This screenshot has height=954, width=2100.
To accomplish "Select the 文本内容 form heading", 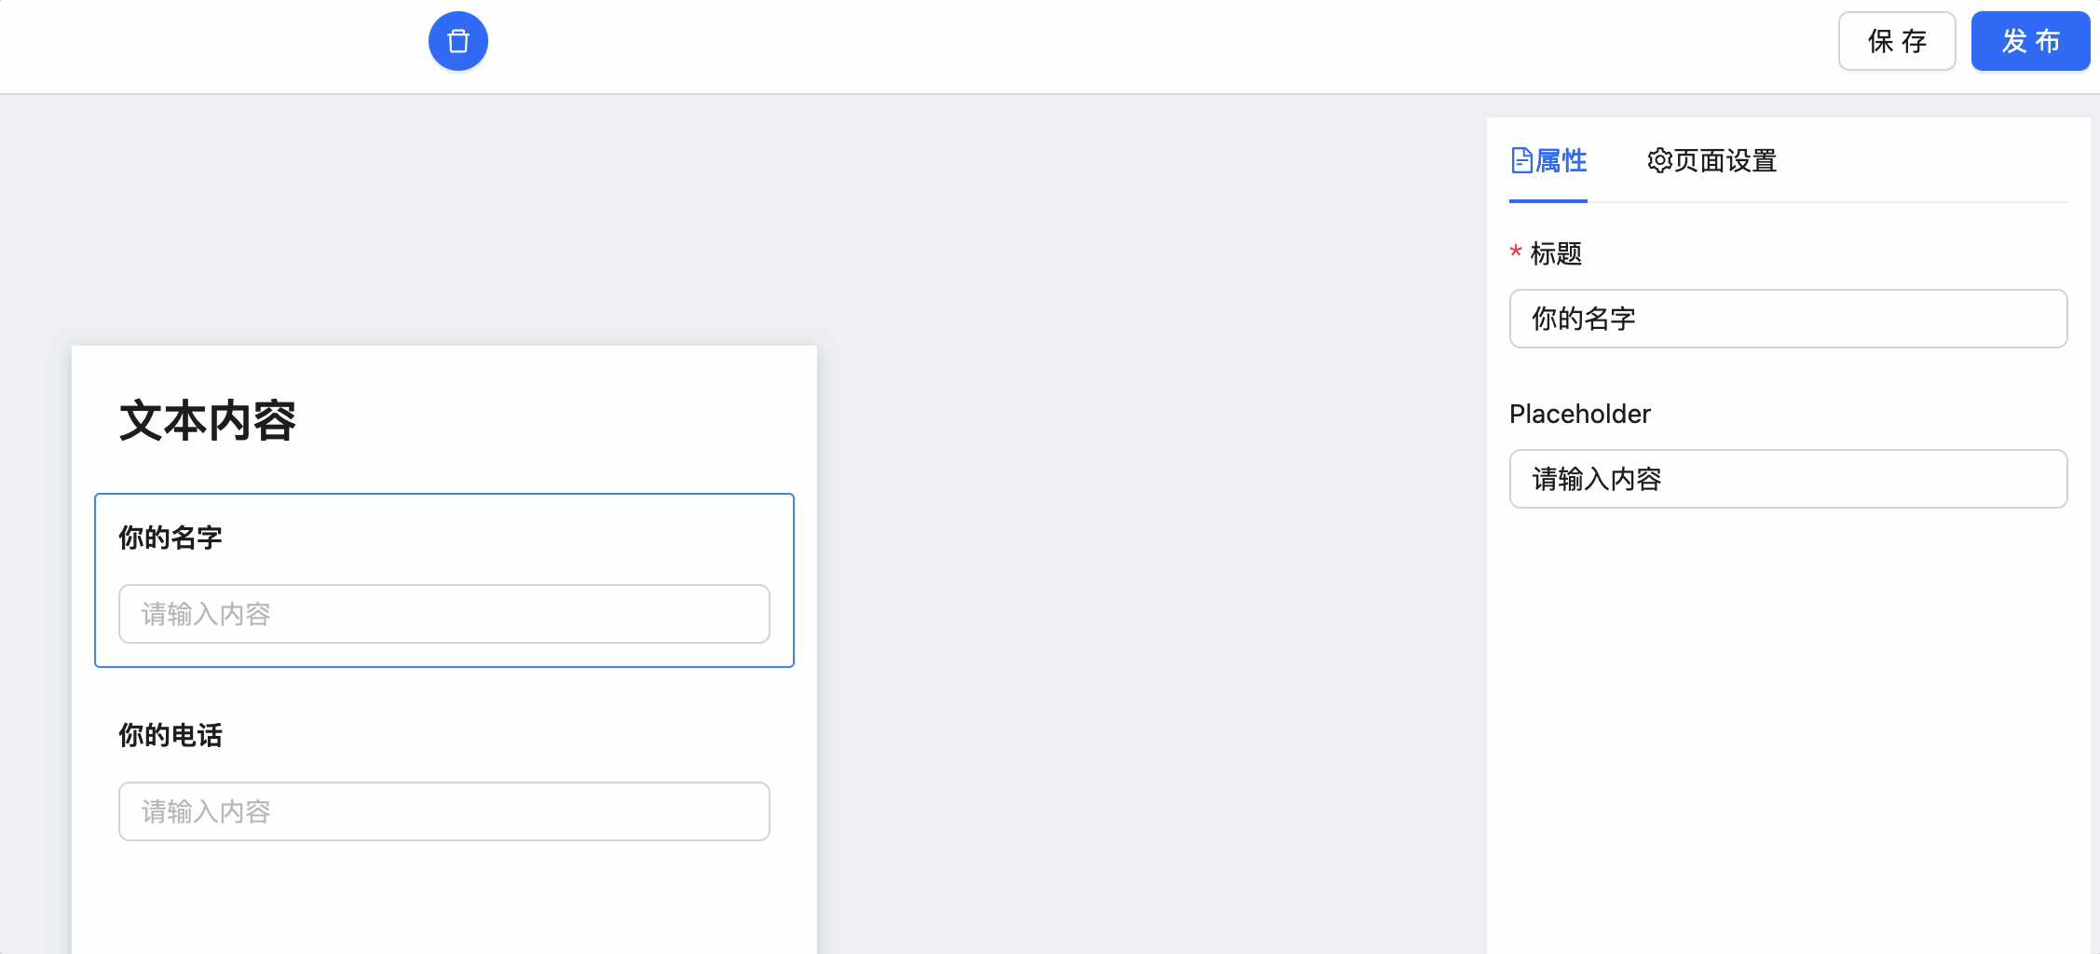I will point(208,420).
